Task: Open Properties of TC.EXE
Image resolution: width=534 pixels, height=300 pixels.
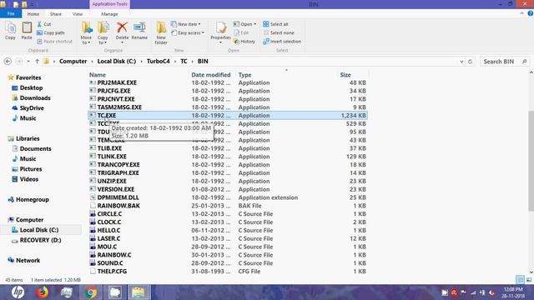Action: click(x=220, y=33)
